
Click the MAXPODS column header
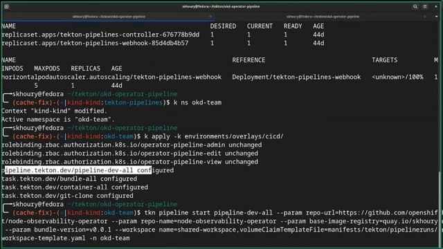(x=47, y=68)
